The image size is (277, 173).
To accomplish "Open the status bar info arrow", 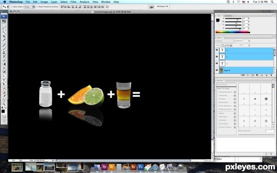I will click(x=53, y=161).
